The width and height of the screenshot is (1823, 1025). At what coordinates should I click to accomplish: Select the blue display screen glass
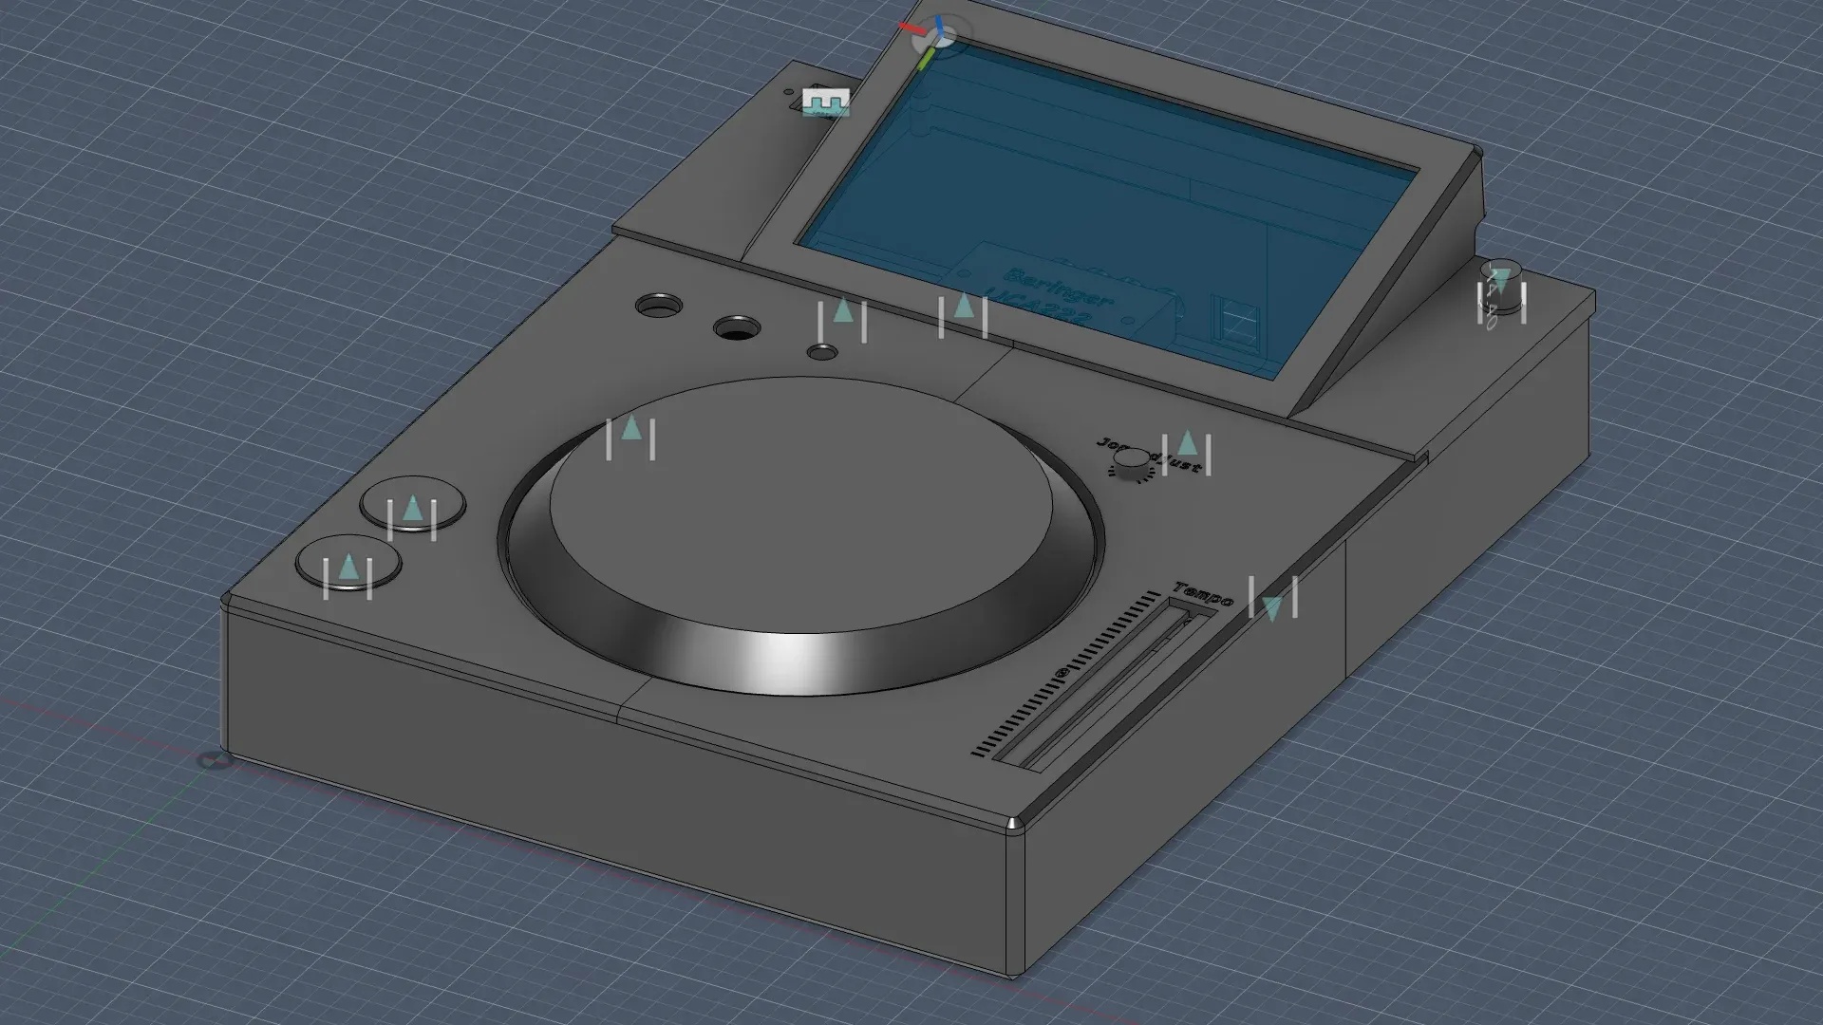click(x=1107, y=211)
